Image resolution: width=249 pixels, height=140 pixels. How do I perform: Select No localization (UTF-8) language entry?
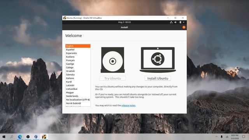(78, 100)
